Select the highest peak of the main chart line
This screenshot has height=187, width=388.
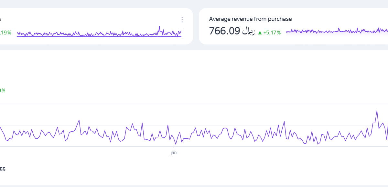377,111
